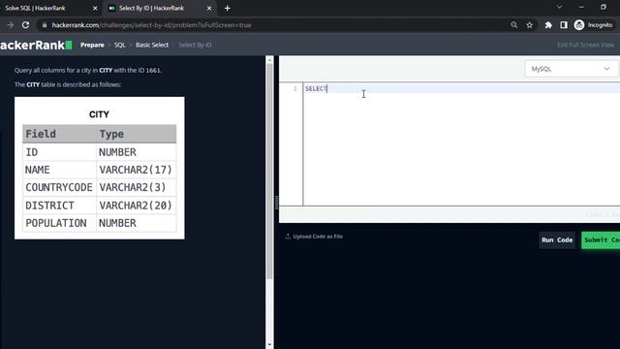Click the NAME field cell
The image size is (620, 349).
[x=59, y=170]
